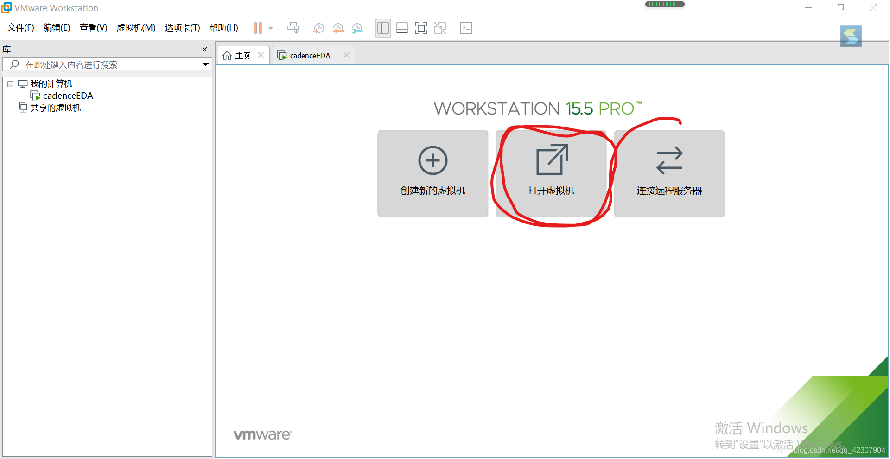Activate Unity mode

click(439, 28)
